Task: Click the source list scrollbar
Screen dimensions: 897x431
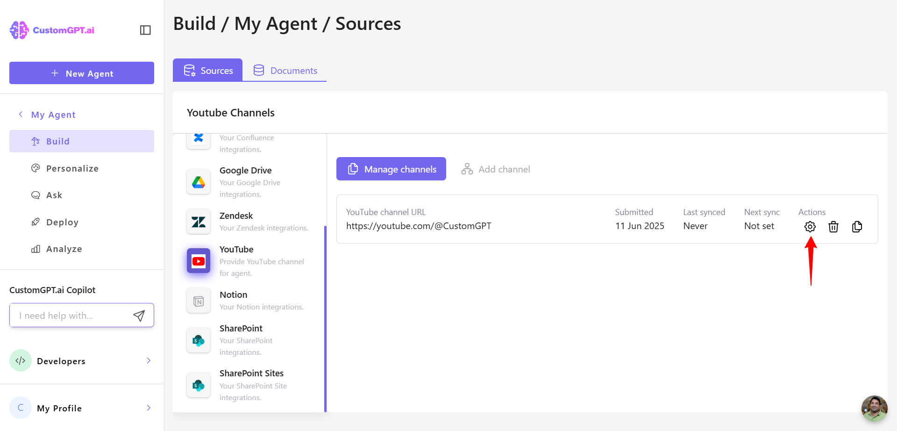Action: (x=325, y=319)
